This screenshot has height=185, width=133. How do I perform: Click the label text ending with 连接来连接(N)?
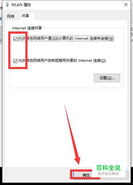(66, 39)
